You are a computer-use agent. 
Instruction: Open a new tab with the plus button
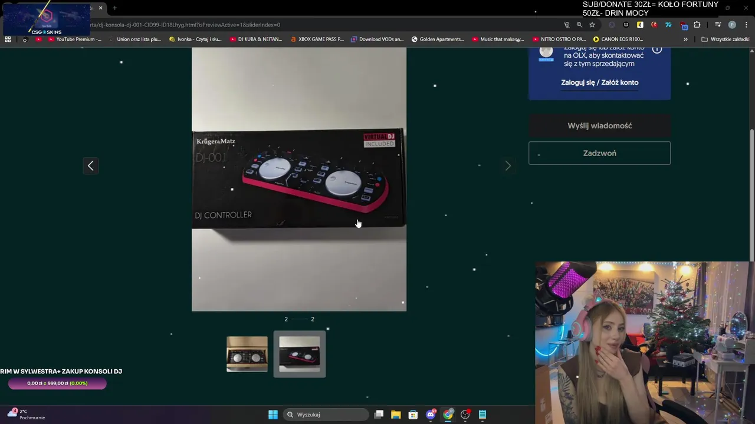(x=114, y=8)
